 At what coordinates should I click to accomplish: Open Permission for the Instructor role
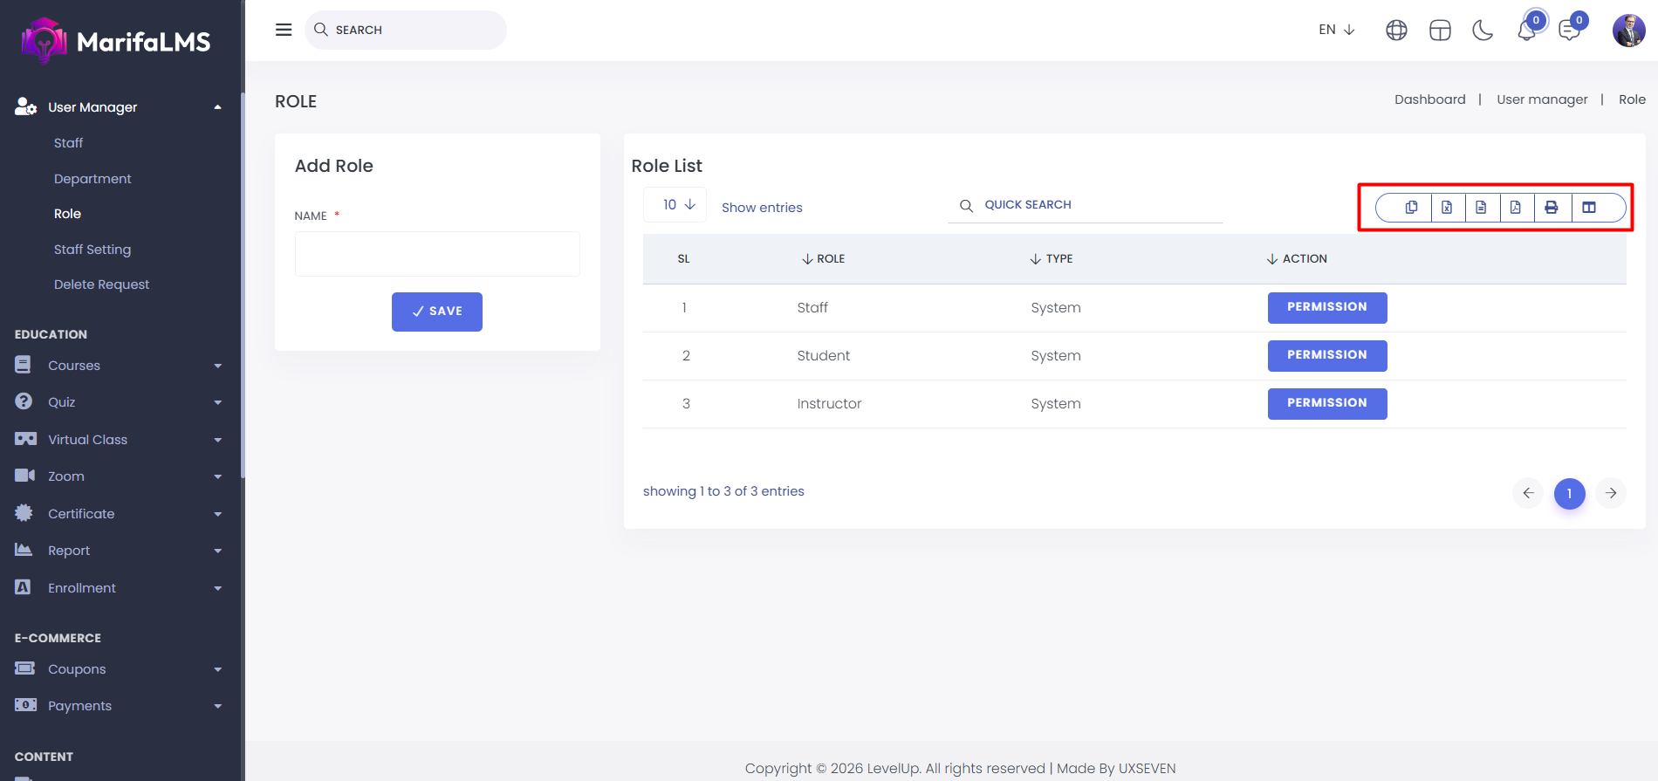click(x=1326, y=403)
